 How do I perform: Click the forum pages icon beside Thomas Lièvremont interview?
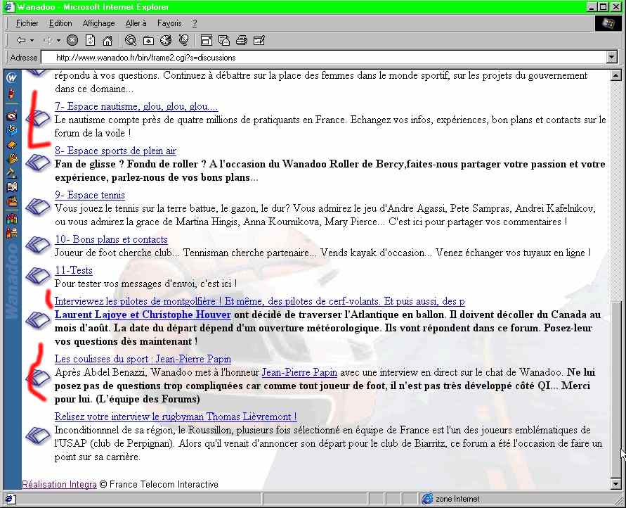(x=38, y=435)
